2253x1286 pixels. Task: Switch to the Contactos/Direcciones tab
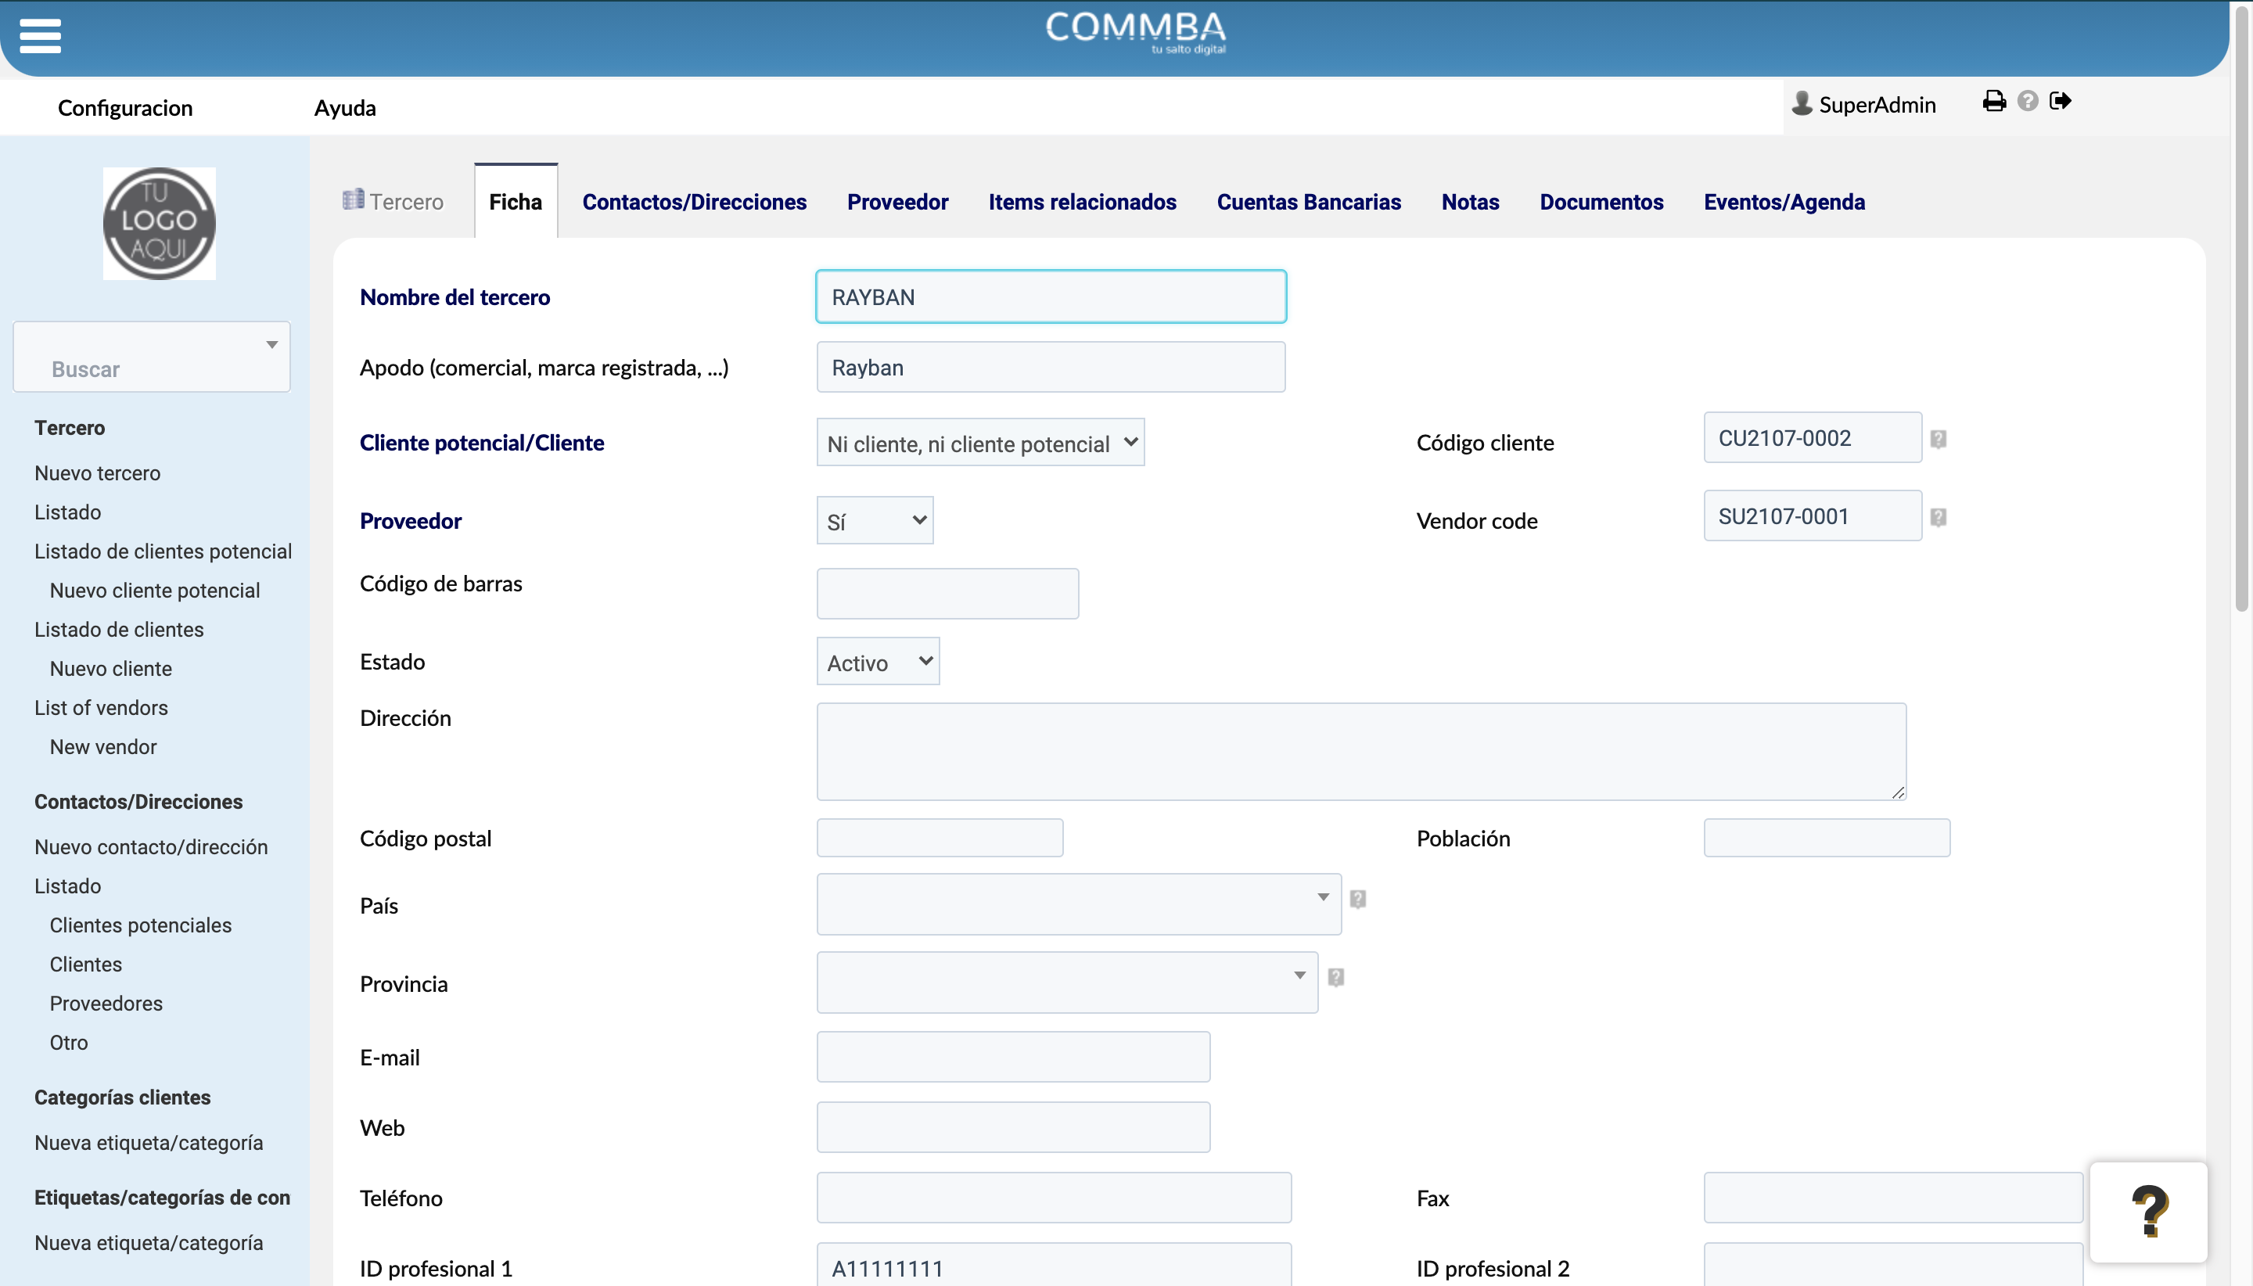(694, 203)
